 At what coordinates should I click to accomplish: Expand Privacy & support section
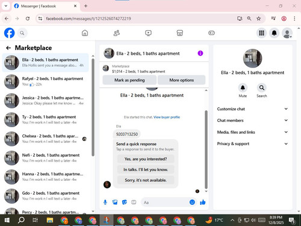click(252, 143)
